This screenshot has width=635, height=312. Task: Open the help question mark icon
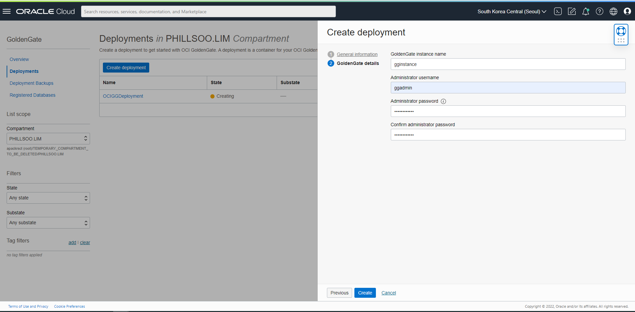pyautogui.click(x=600, y=11)
